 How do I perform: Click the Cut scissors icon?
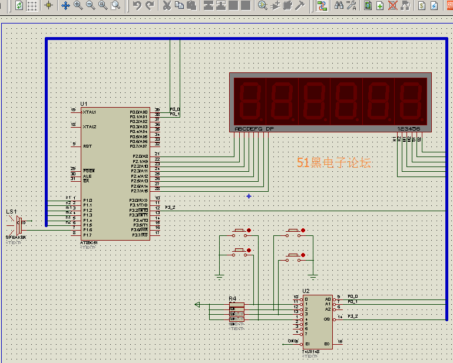[167, 5]
